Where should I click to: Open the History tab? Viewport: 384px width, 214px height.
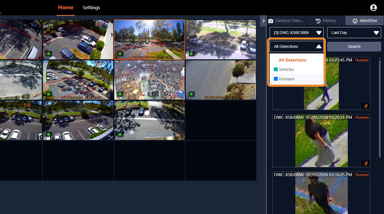(326, 21)
